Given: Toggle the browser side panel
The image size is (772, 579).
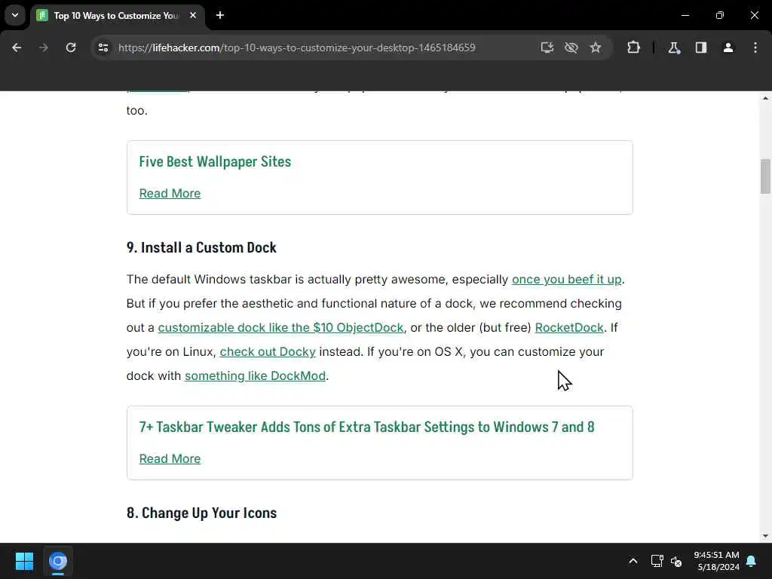Looking at the screenshot, I should 701,47.
